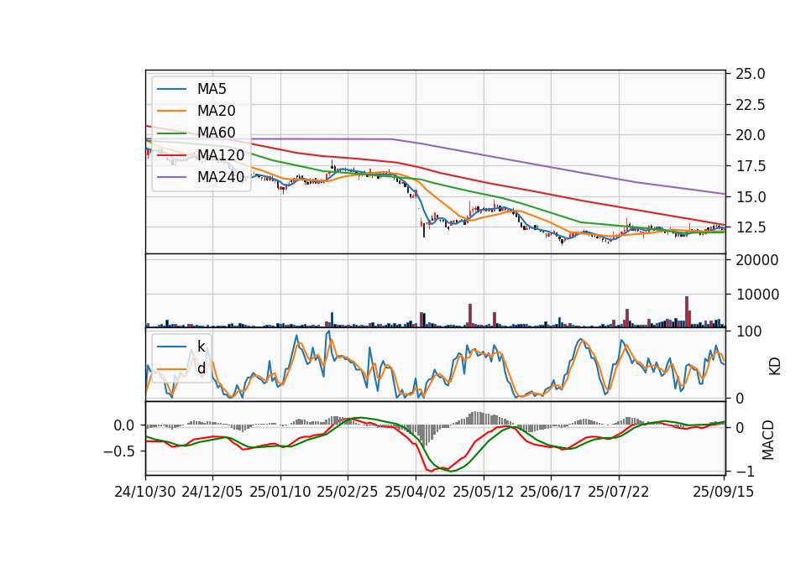Select the MA240 legend entry
This screenshot has width=806, height=579.
tap(201, 177)
